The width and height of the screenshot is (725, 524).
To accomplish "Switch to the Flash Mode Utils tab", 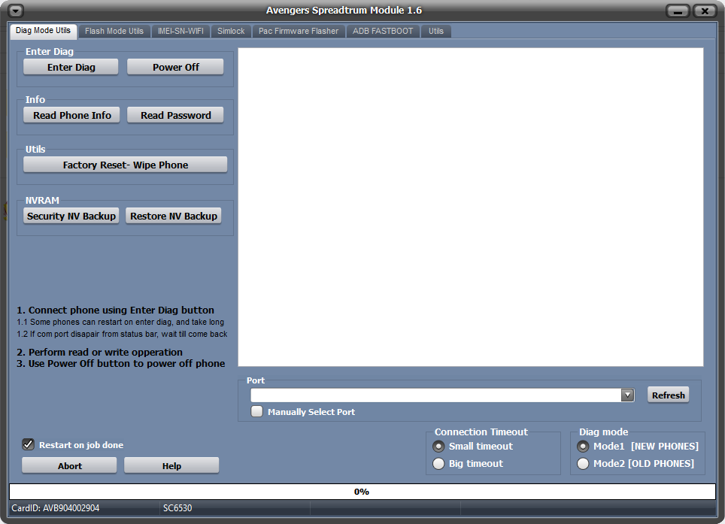I will click(x=114, y=31).
